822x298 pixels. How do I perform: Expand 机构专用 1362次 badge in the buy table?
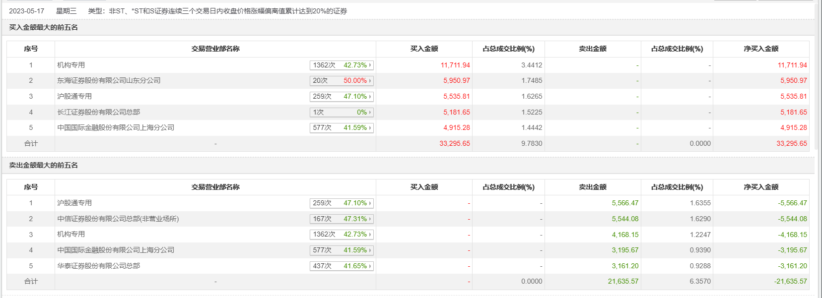coord(342,65)
